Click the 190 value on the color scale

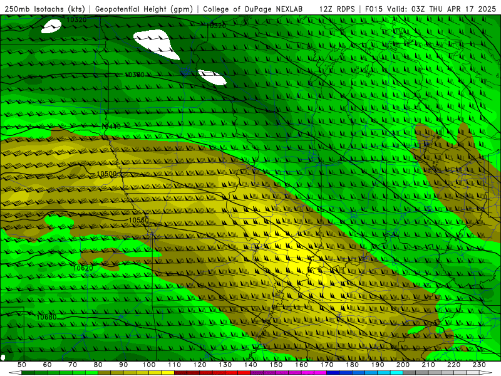point(378,365)
